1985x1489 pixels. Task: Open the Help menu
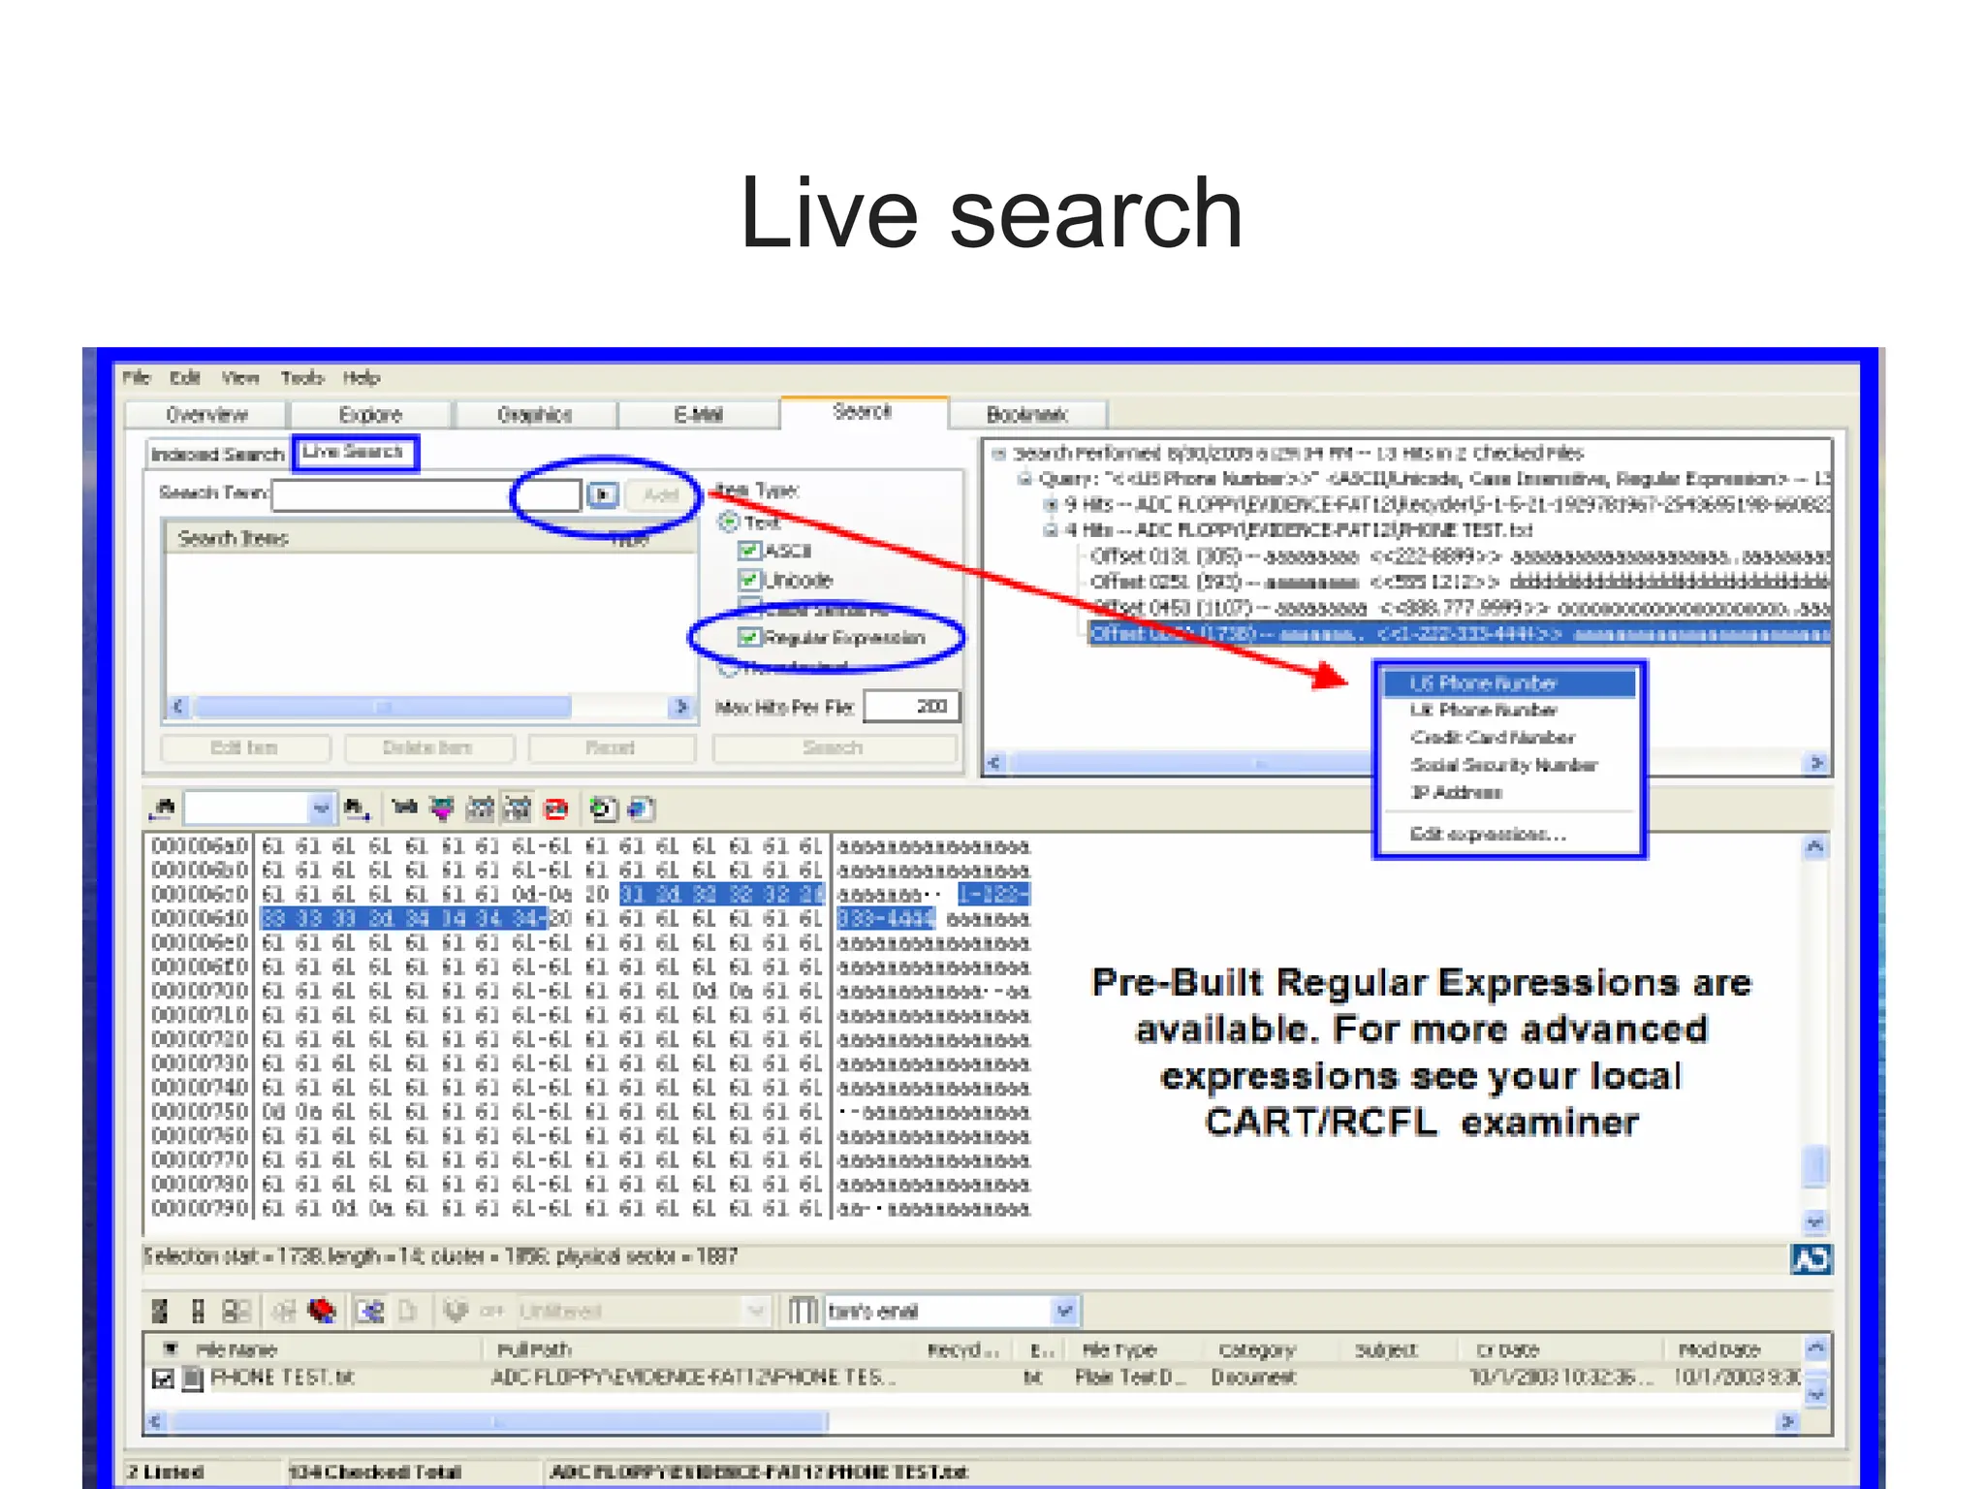click(x=361, y=377)
